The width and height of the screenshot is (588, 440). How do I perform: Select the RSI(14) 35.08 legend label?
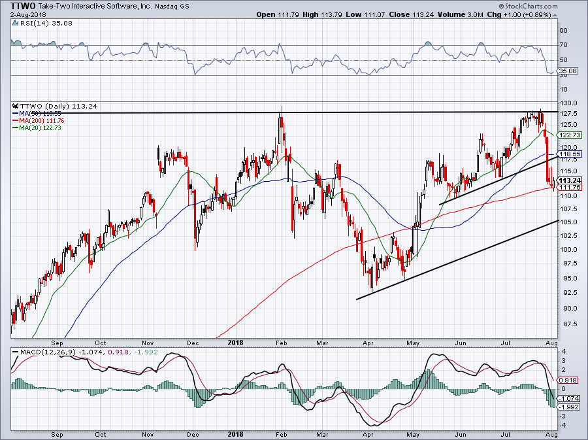pyautogui.click(x=46, y=24)
